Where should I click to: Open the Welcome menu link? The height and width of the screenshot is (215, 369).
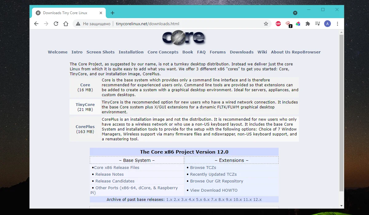(x=58, y=52)
